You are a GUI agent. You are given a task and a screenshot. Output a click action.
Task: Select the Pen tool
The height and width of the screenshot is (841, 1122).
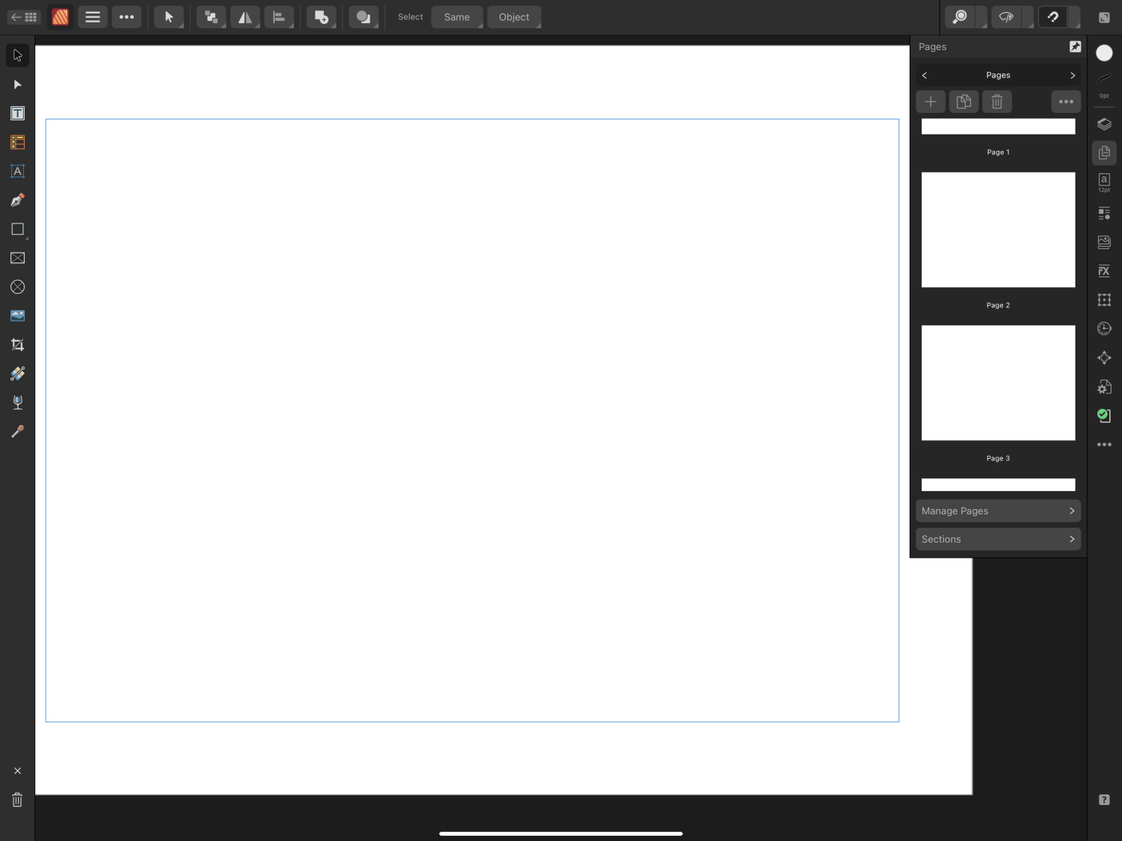tap(17, 200)
